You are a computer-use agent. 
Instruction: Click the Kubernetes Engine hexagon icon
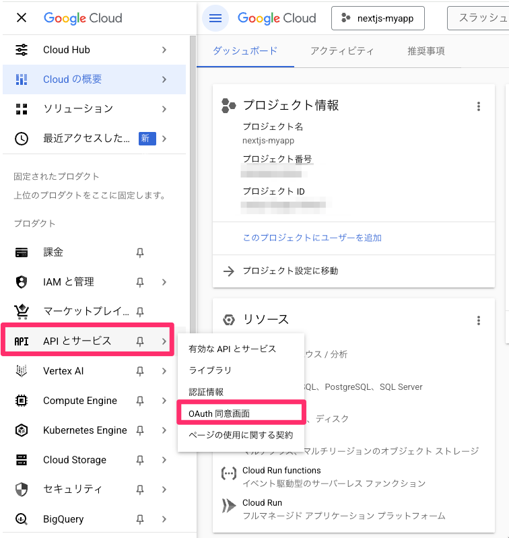(22, 430)
